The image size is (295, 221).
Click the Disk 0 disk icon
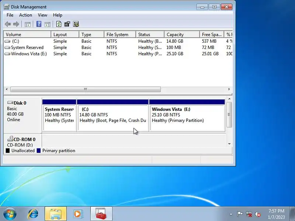(10, 103)
